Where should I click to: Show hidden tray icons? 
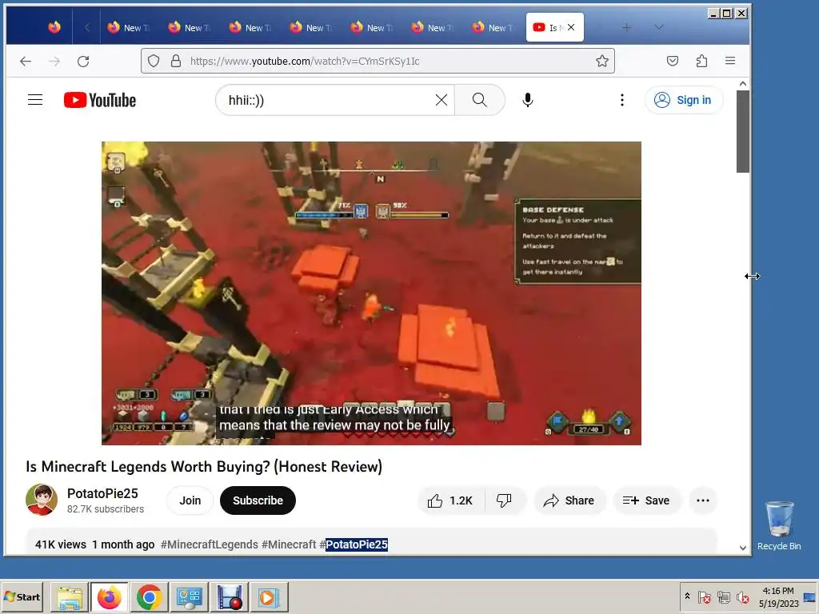[x=687, y=596]
